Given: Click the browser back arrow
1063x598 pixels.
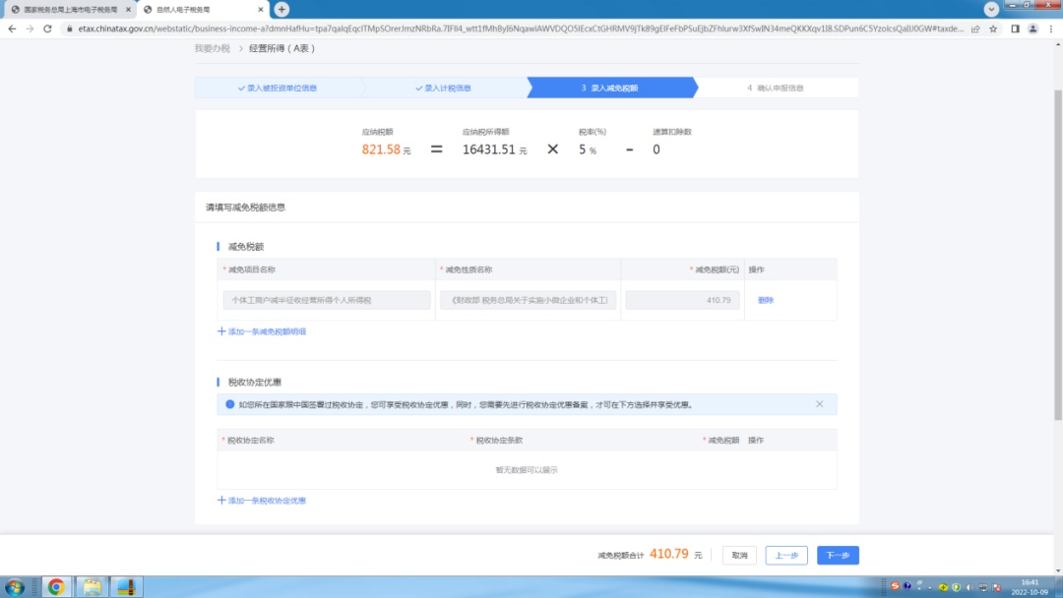Looking at the screenshot, I should point(12,30).
